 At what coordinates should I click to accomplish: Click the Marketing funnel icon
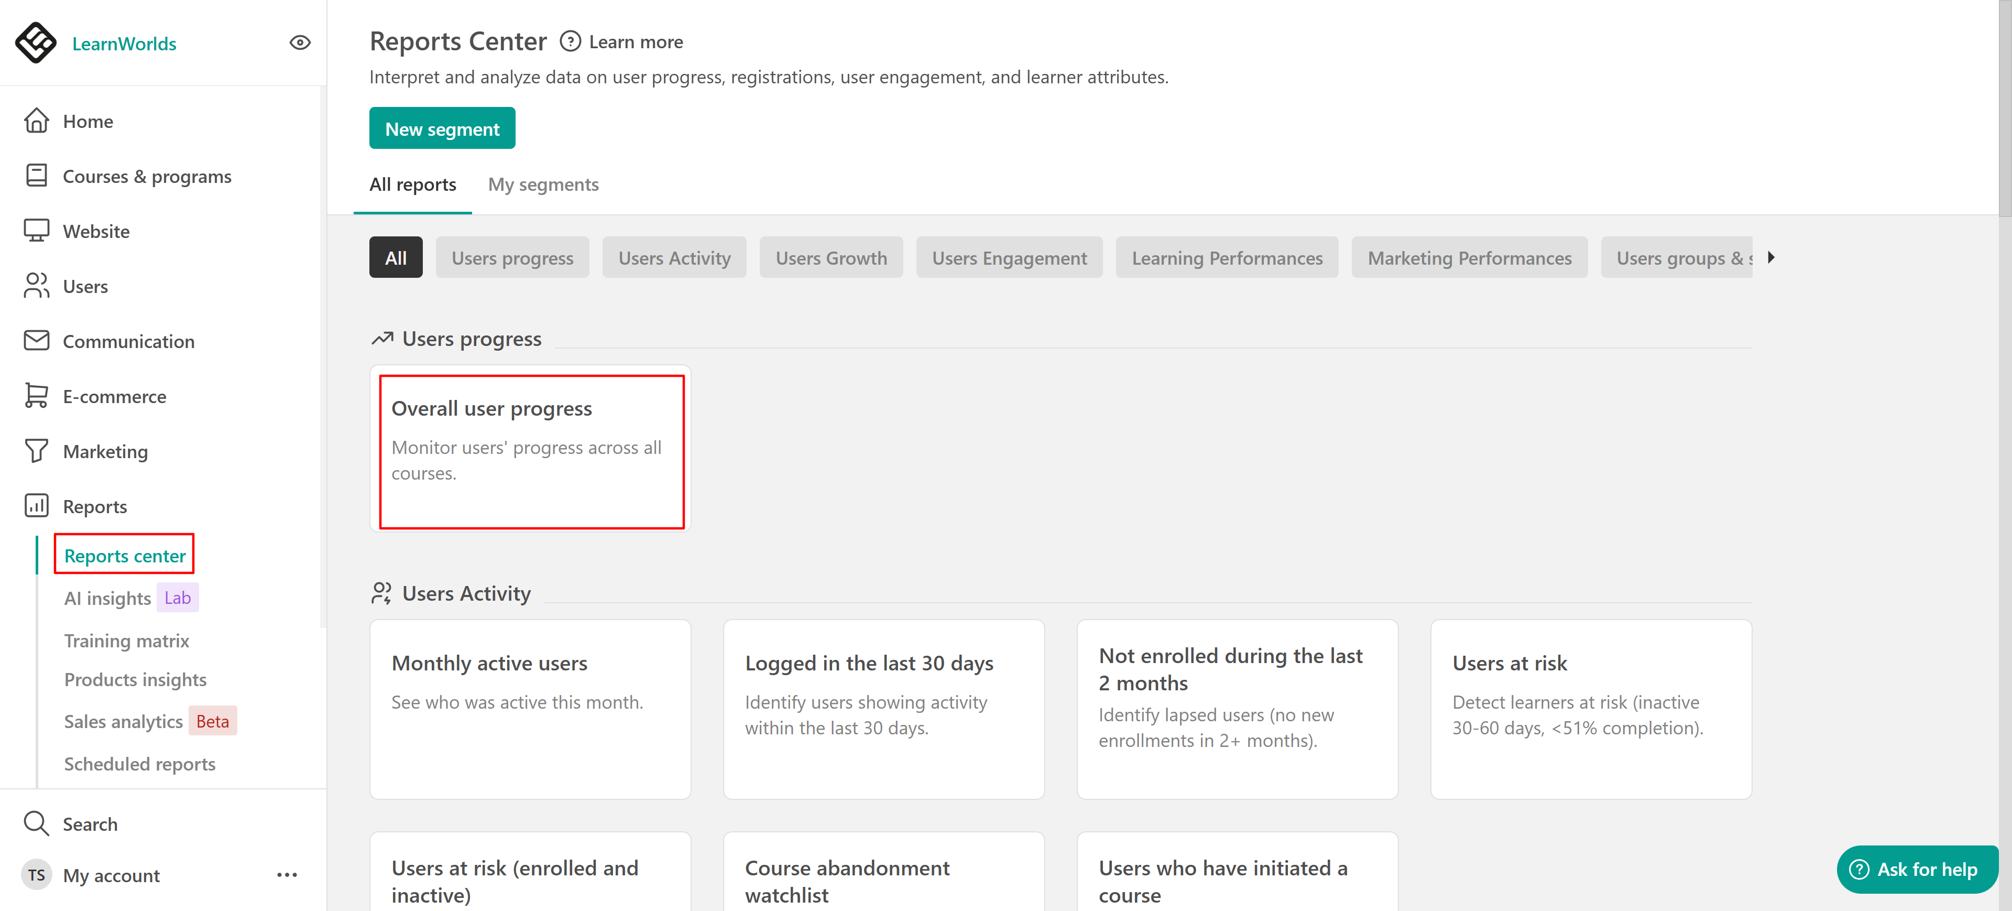(x=36, y=452)
